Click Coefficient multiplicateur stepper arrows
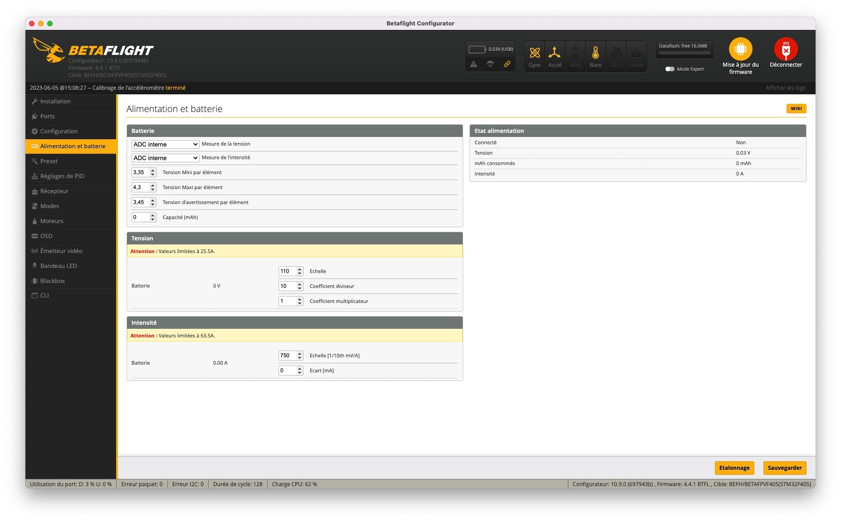 coord(300,301)
